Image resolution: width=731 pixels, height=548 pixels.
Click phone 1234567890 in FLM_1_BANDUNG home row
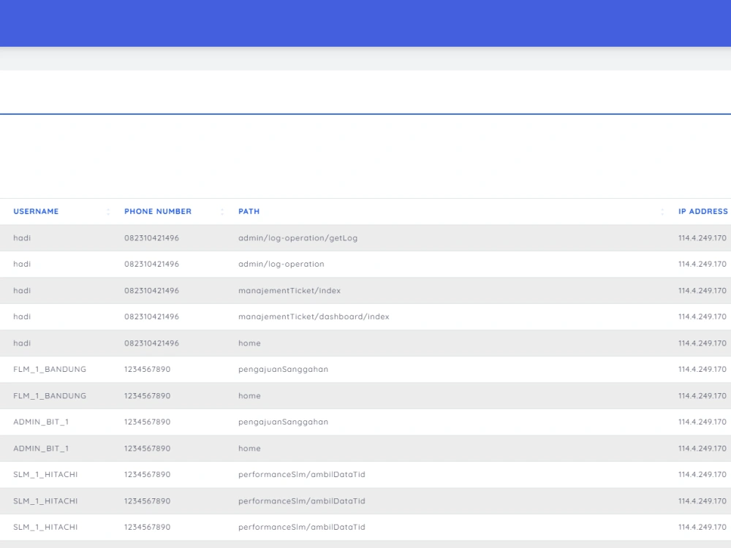(x=148, y=396)
